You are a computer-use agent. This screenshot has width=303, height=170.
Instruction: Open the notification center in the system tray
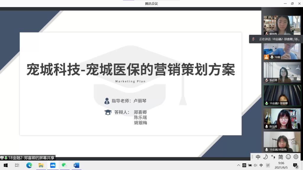pyautogui.click(x=295, y=165)
